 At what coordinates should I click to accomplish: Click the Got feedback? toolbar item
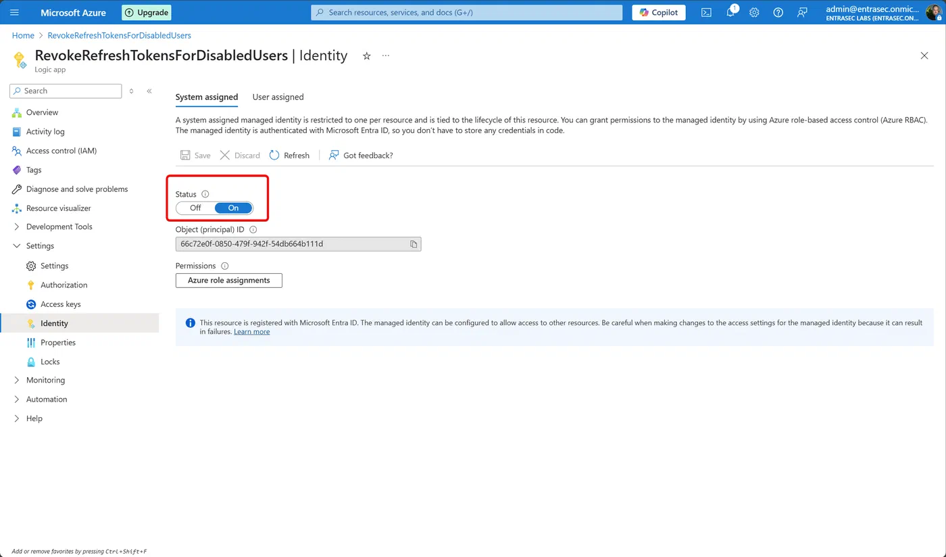click(x=361, y=155)
